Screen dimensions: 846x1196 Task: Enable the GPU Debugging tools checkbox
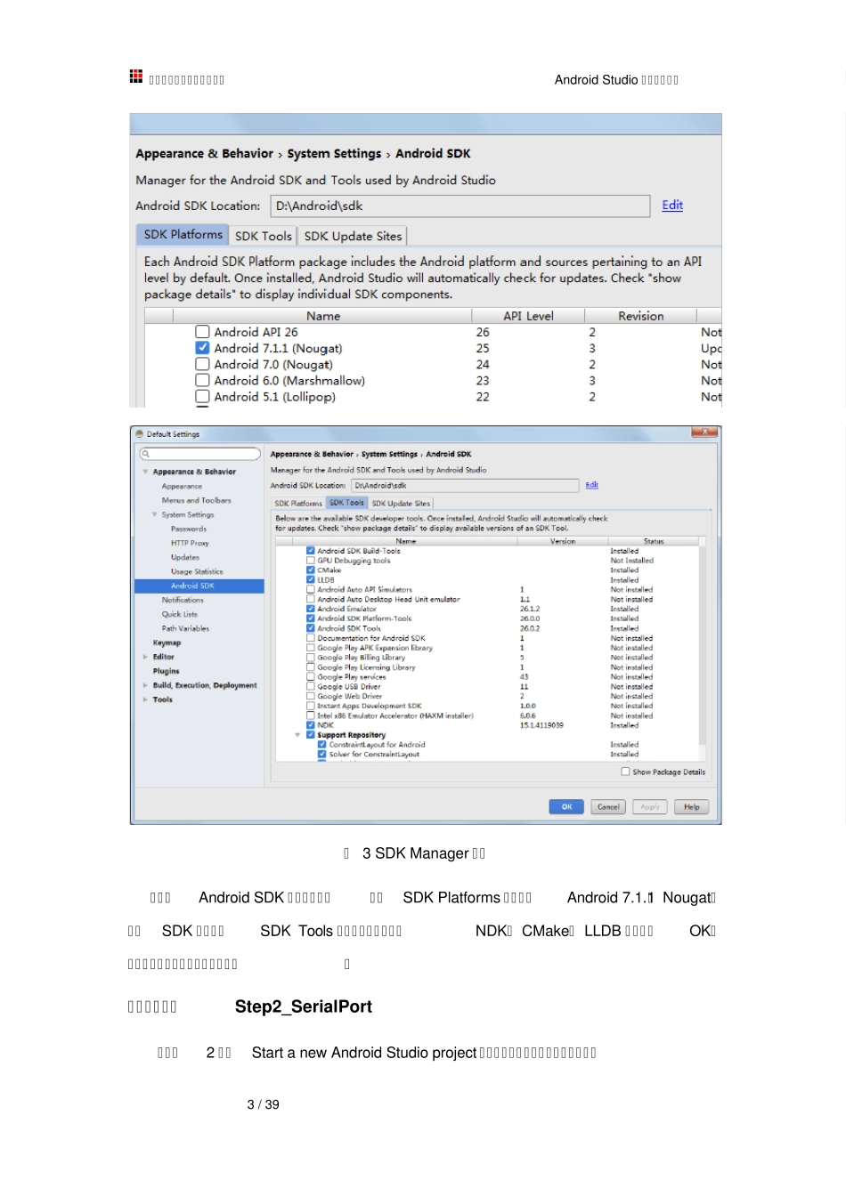(311, 561)
